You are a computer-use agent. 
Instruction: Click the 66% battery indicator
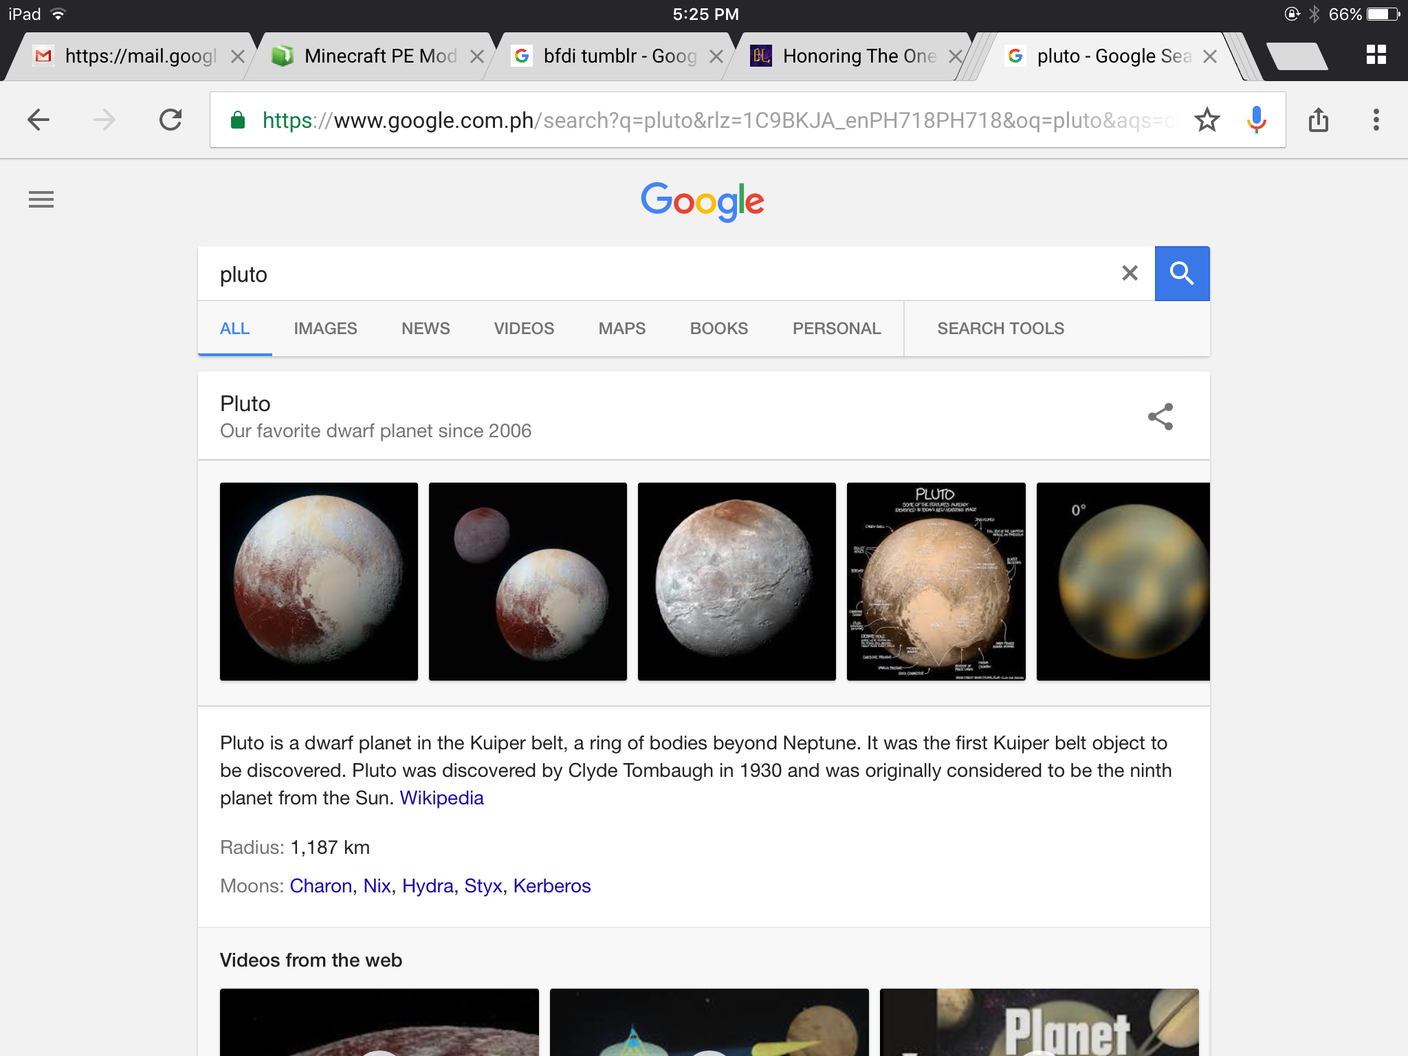point(1365,14)
